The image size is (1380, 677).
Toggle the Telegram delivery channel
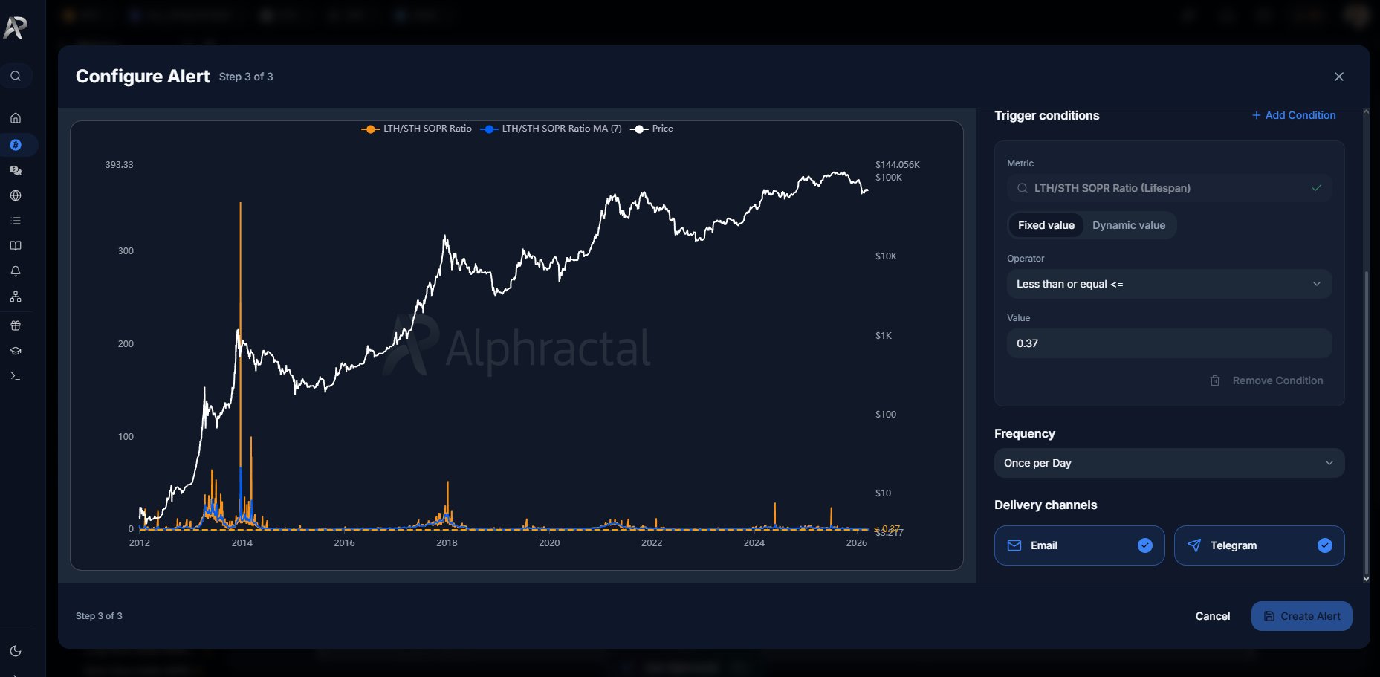pos(1259,545)
